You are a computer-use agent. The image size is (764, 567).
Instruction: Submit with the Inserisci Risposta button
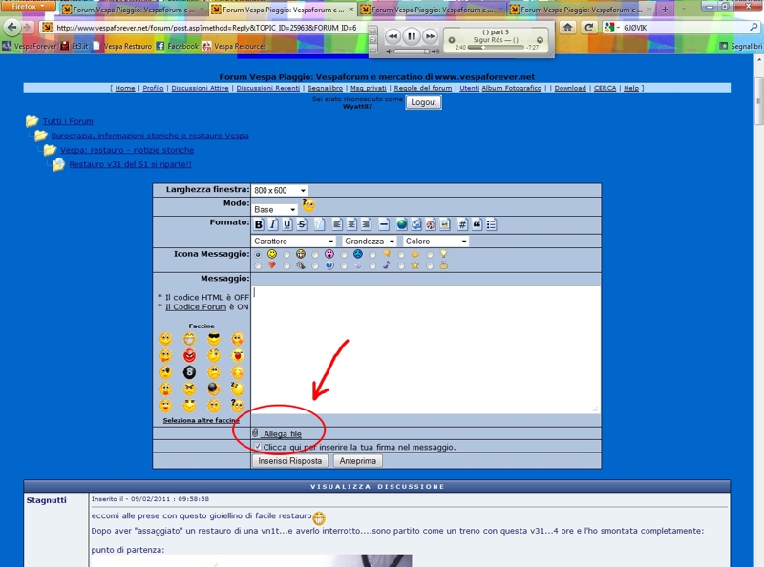click(x=290, y=461)
